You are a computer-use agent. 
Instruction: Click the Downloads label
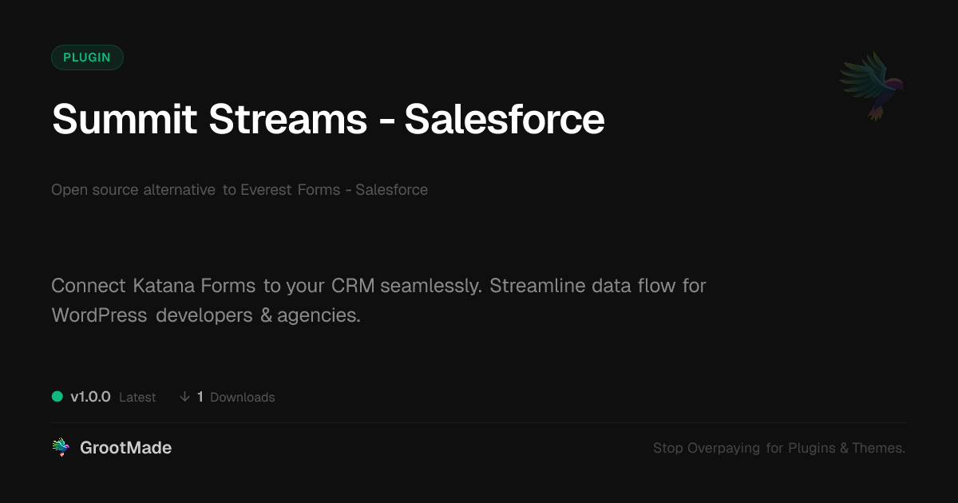click(x=242, y=398)
